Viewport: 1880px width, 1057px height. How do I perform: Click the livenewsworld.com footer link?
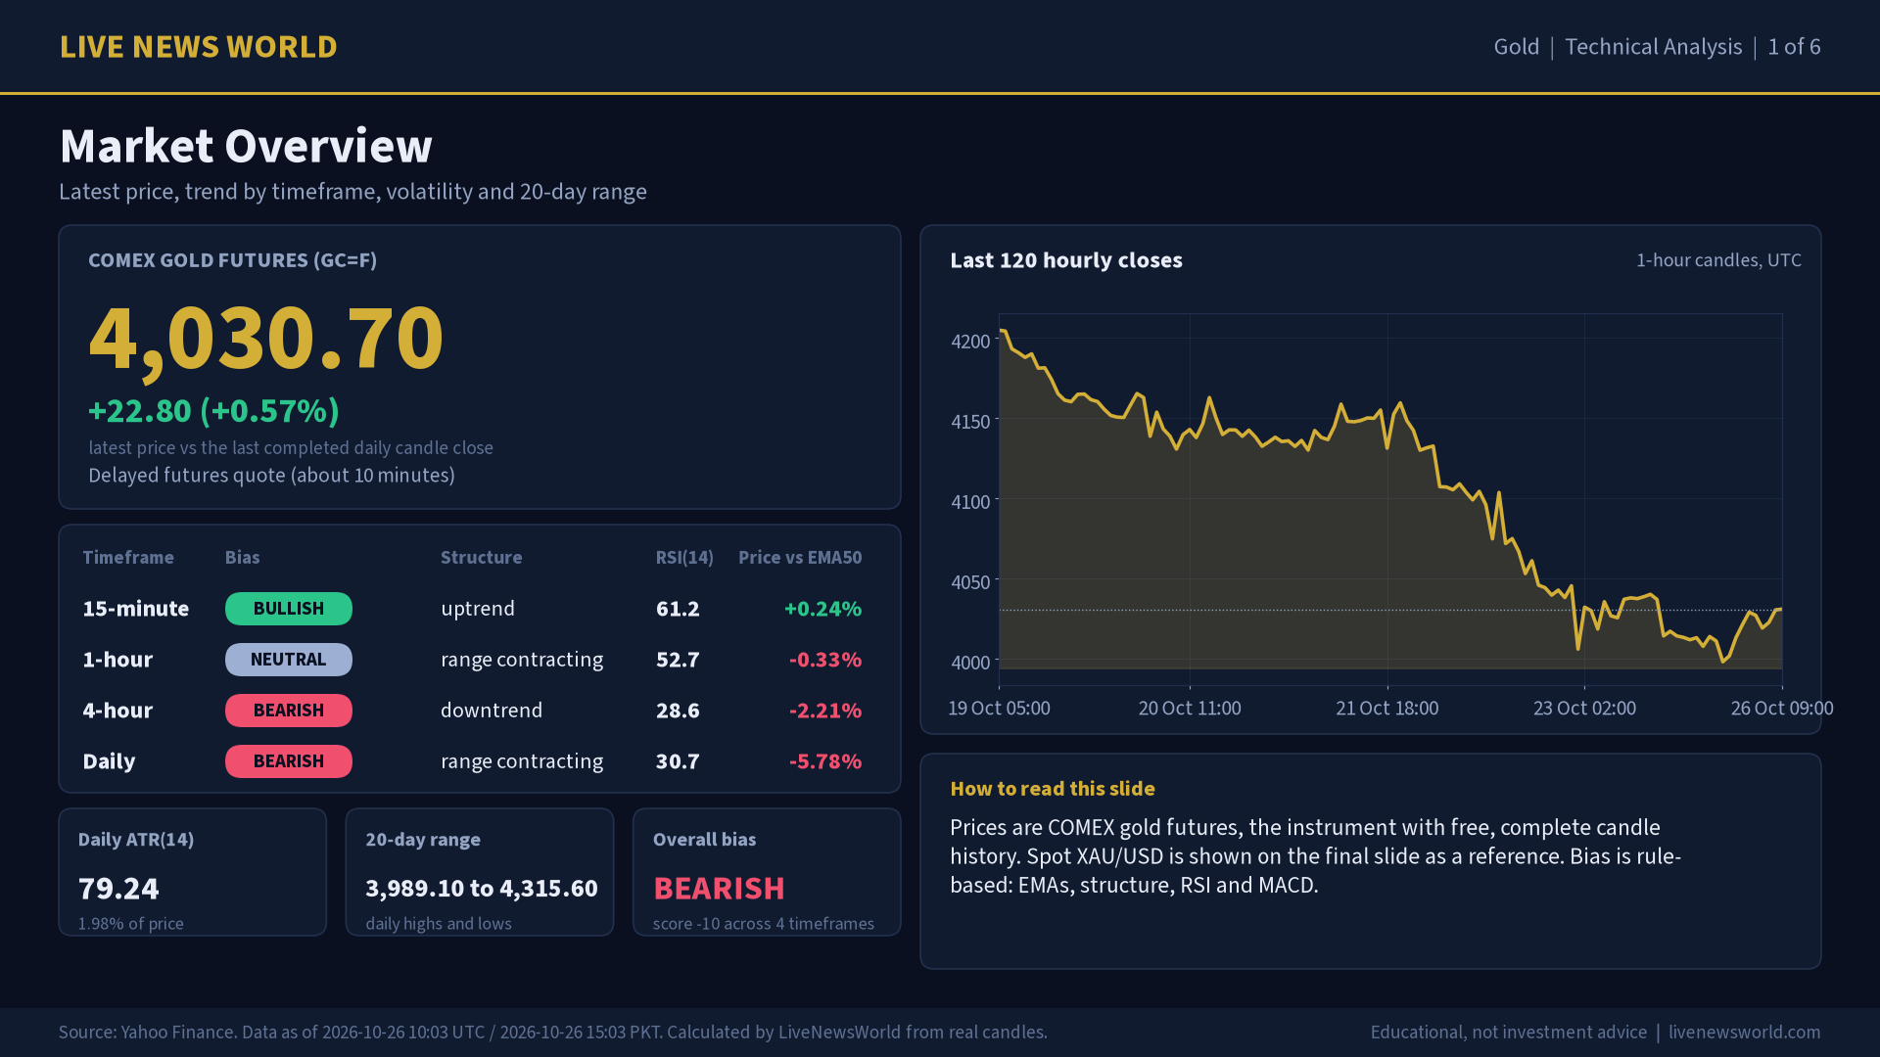1744,1033
